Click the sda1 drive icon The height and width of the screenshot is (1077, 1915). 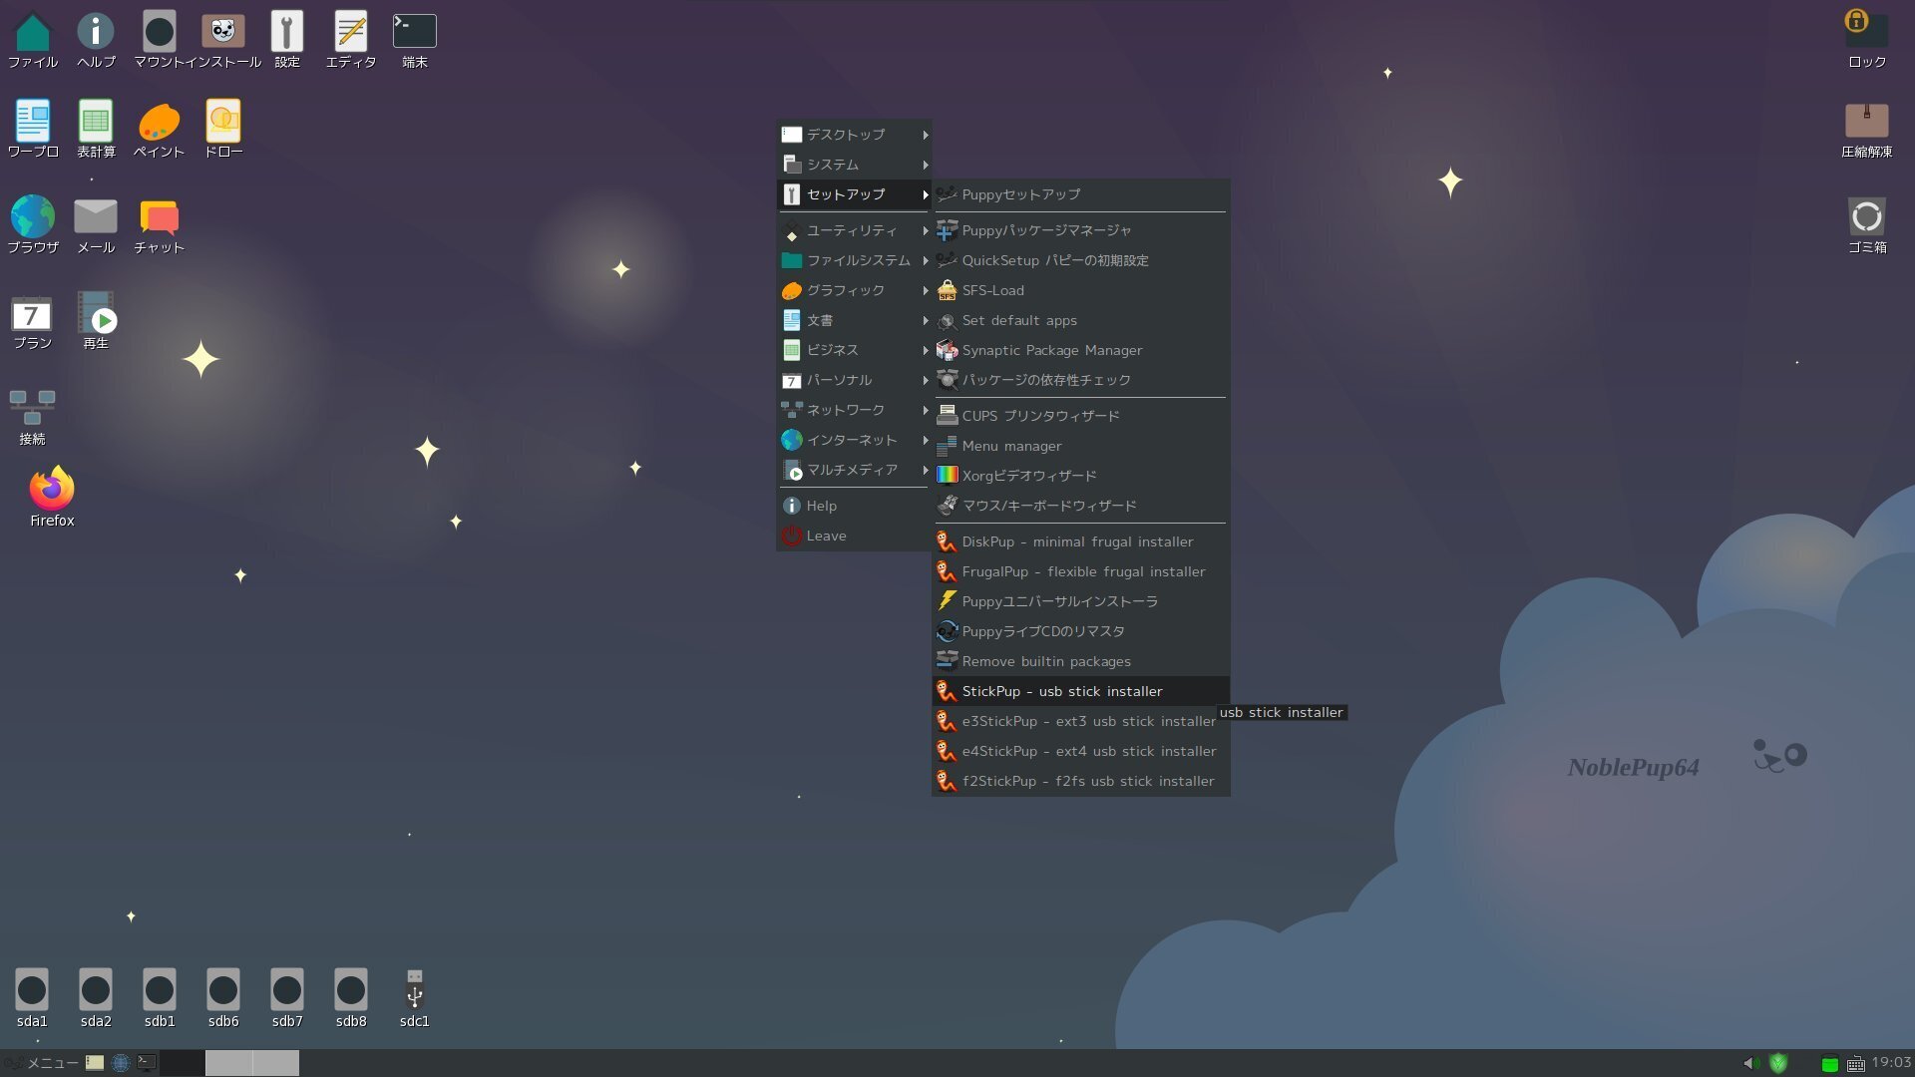click(32, 991)
